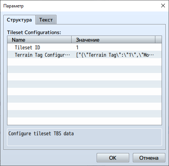
Task: Click an empty row in the middle of the table
Action: coord(84,92)
